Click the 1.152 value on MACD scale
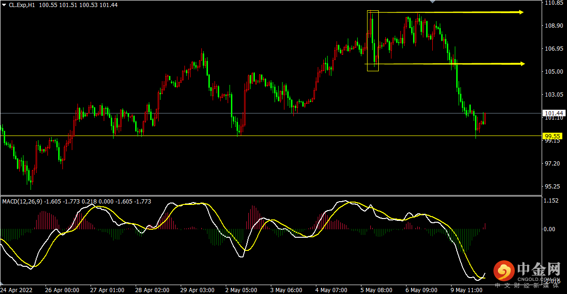This screenshot has height=294, width=567. [551, 201]
